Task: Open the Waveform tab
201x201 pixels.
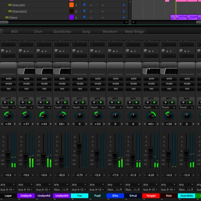Action: point(110,32)
